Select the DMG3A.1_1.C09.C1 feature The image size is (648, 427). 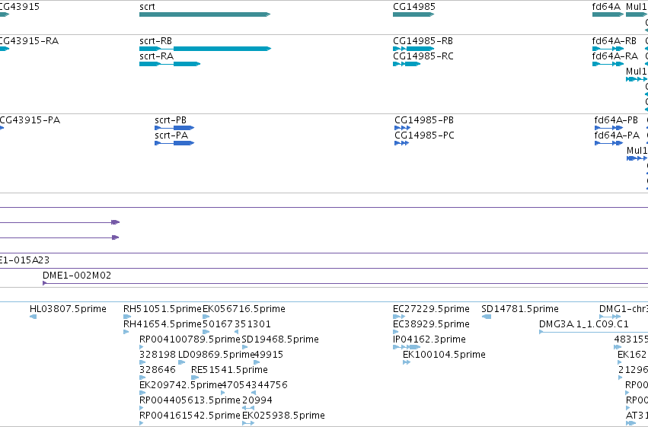(593, 332)
